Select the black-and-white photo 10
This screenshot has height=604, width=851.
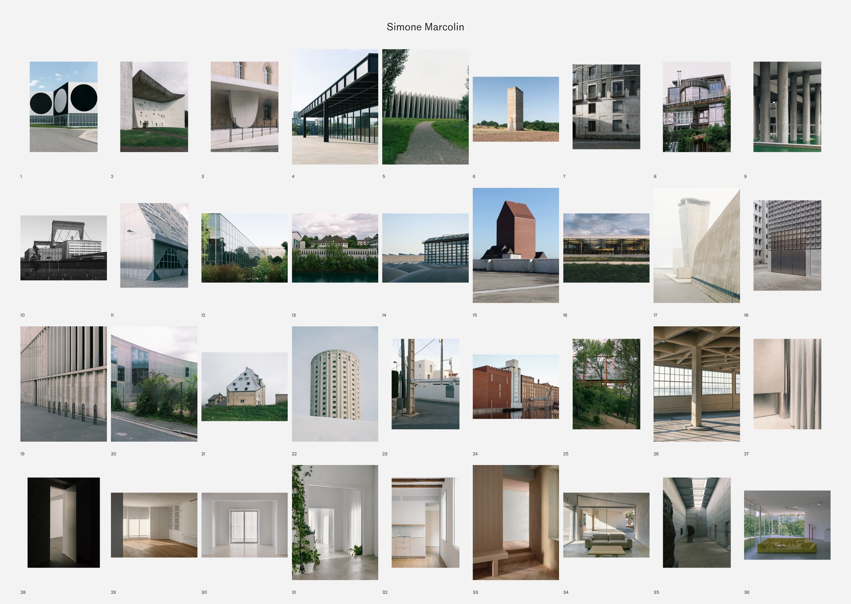(64, 248)
